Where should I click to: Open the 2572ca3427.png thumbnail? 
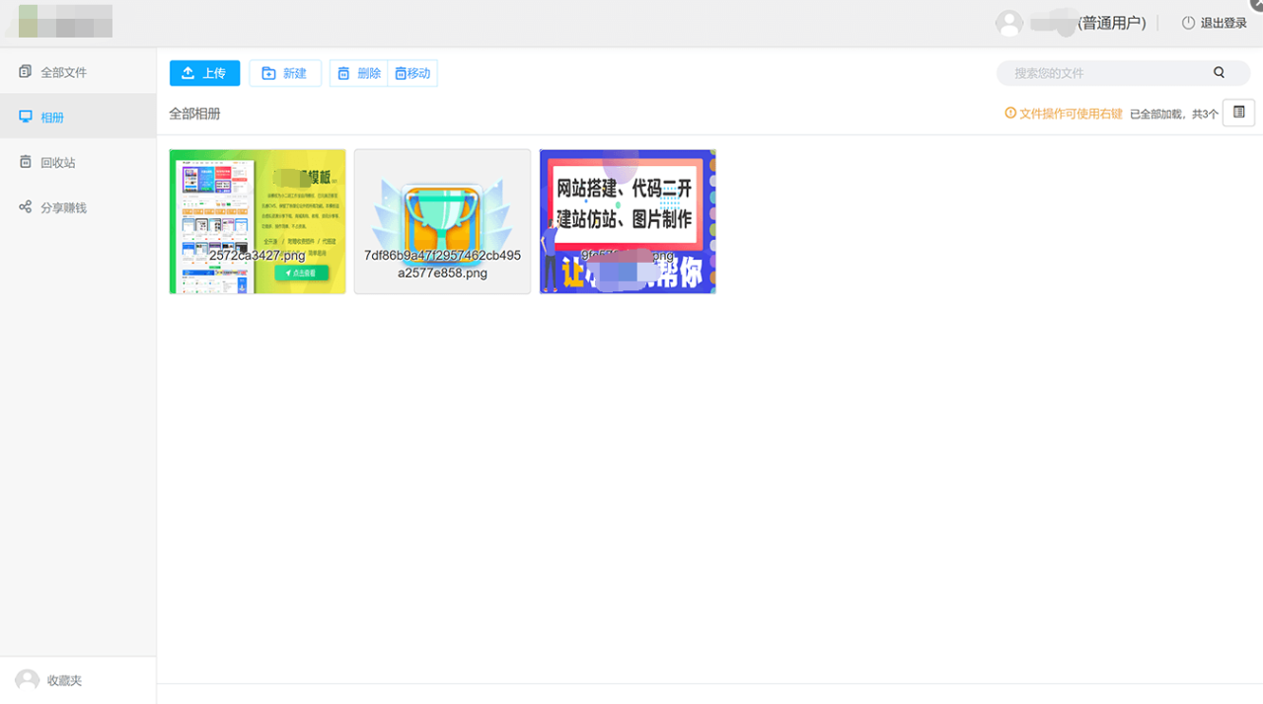258,221
